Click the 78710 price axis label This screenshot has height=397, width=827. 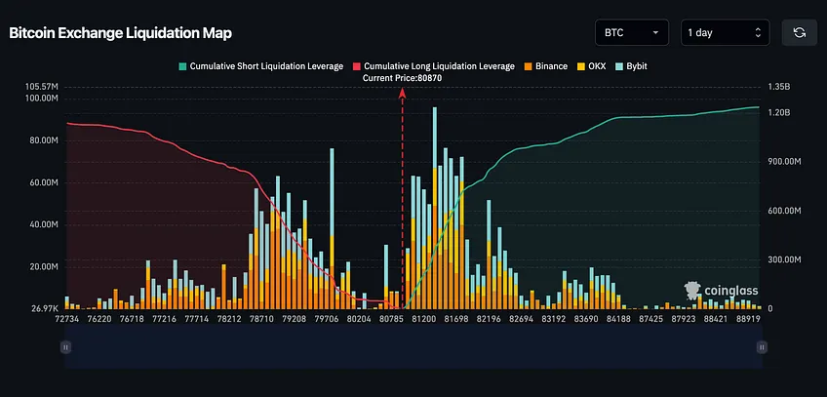click(262, 320)
